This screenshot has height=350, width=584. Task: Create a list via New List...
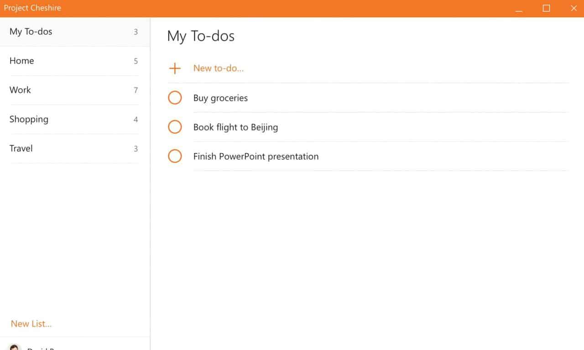(x=31, y=324)
